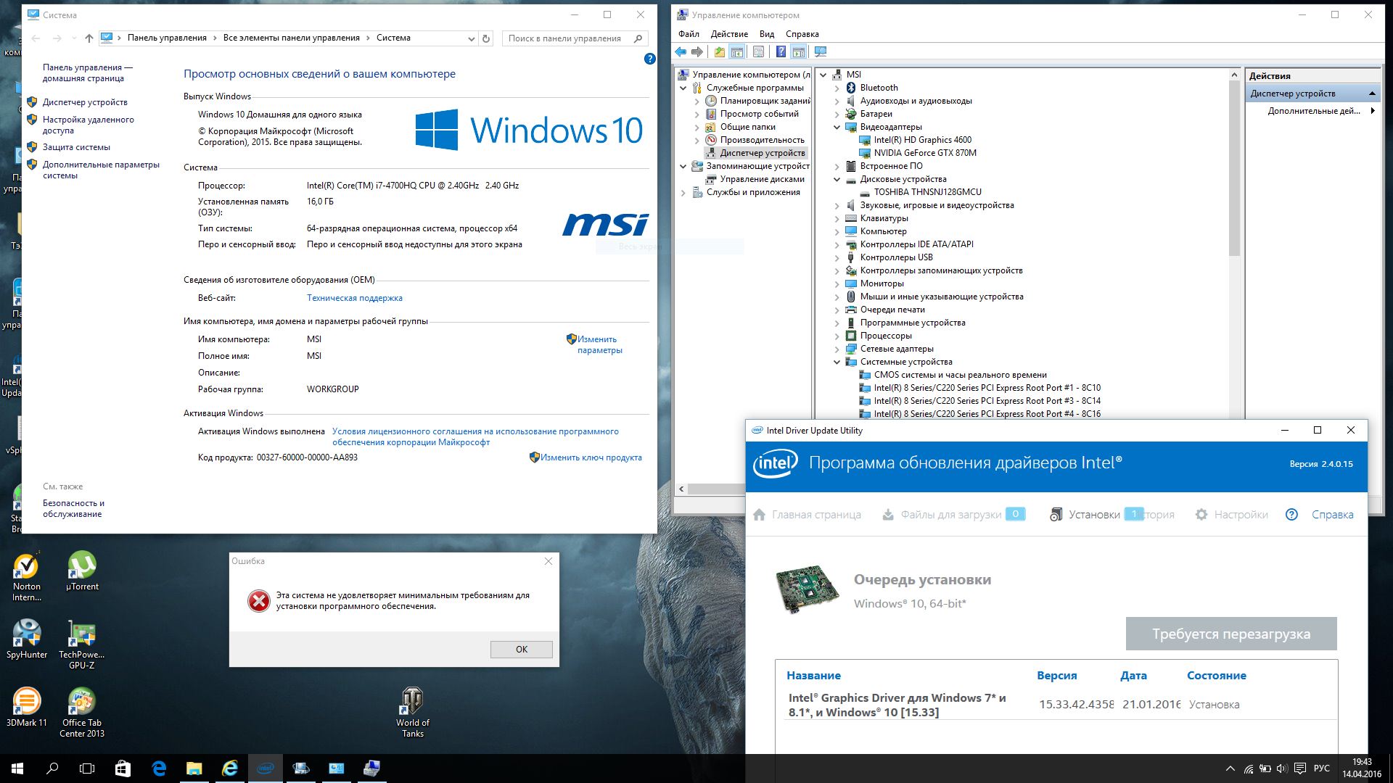The image size is (1393, 783).
Task: Open address bar history dropdown in System window
Action: pos(471,38)
